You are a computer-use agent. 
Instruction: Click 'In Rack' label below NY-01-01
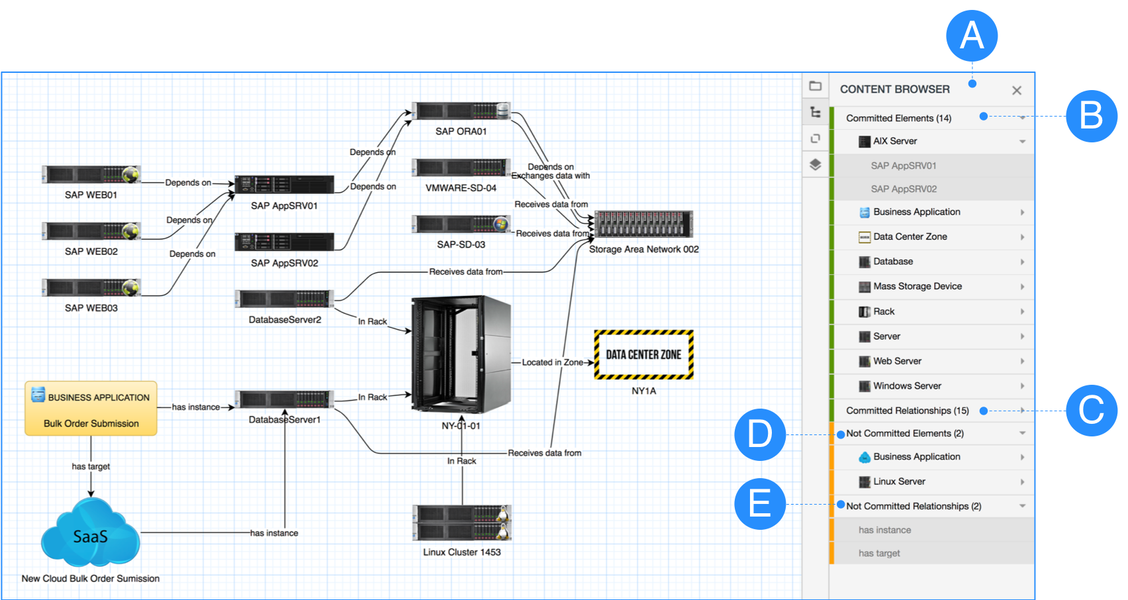pyautogui.click(x=461, y=461)
